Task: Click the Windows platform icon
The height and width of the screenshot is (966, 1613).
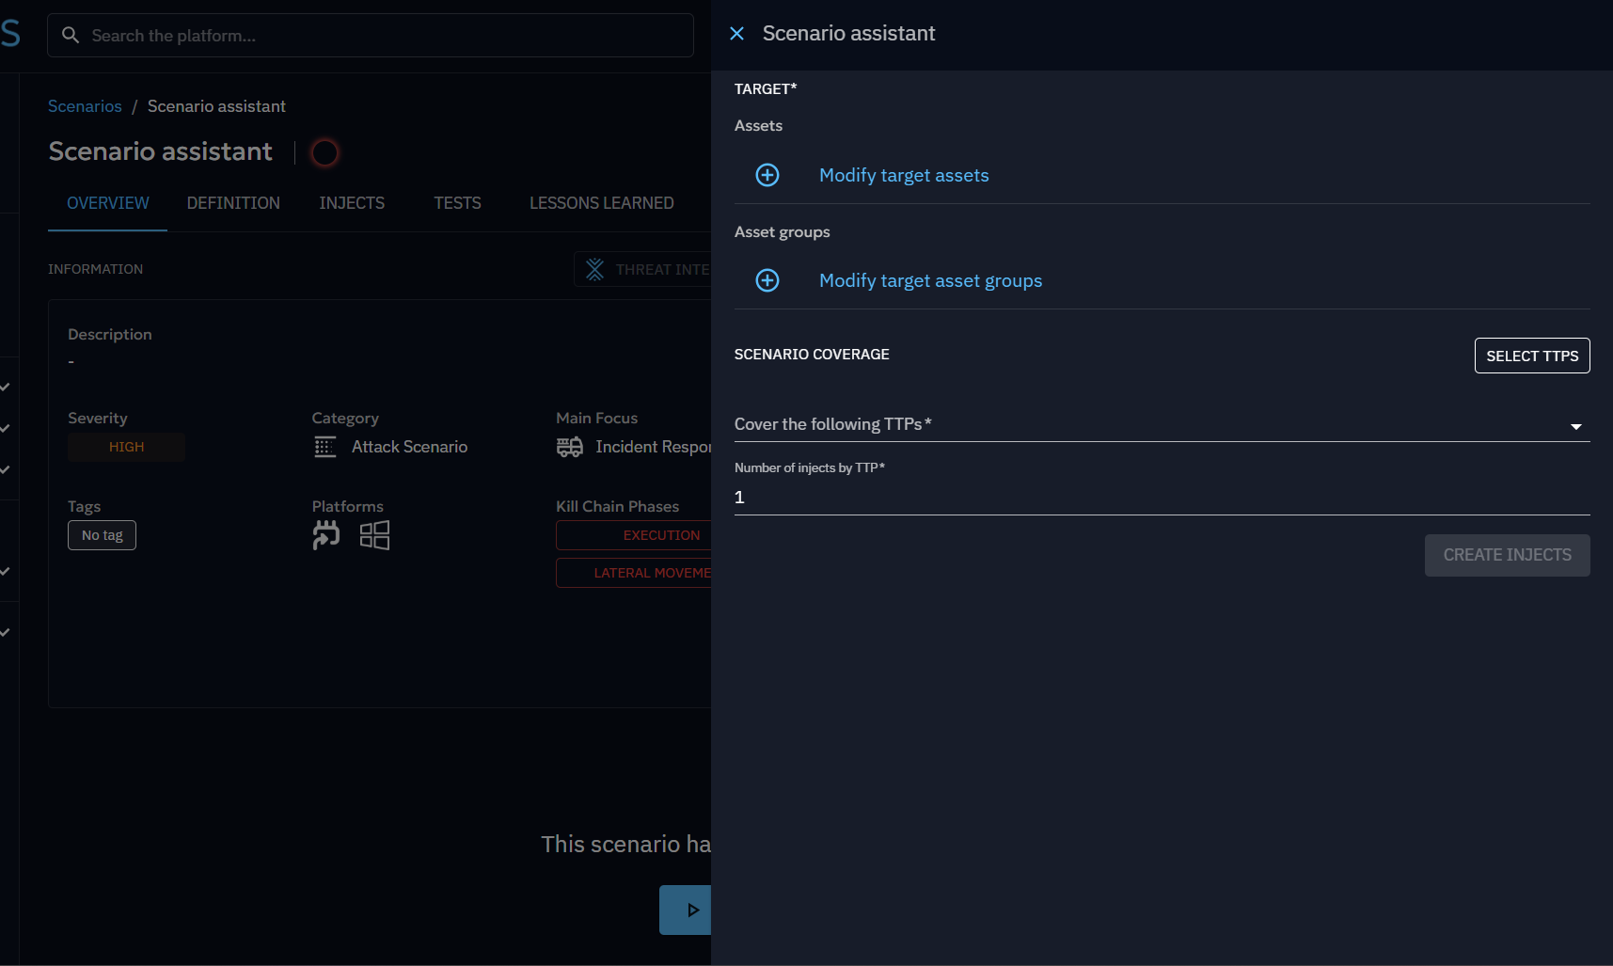Action: coord(374,535)
